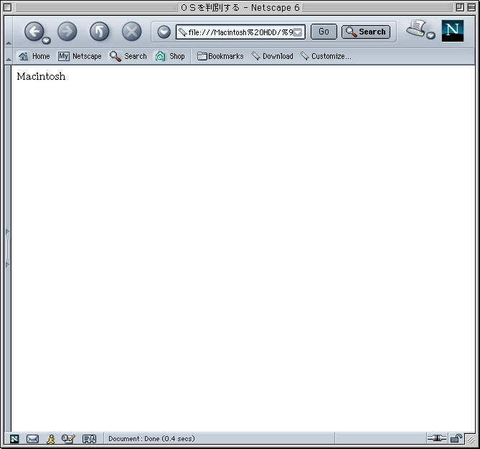Click the personal toolbar Search item
Viewport: 480px width, 449px height.
128,56
